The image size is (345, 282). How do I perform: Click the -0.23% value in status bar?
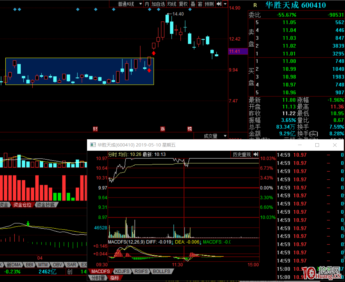(x=12, y=272)
